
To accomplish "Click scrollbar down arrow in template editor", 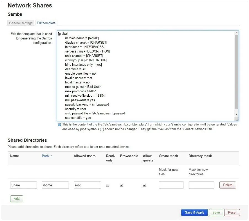I will click(x=236, y=114).
